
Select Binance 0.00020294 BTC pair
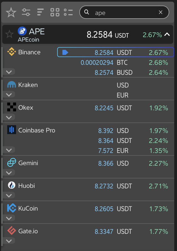tap(115, 62)
